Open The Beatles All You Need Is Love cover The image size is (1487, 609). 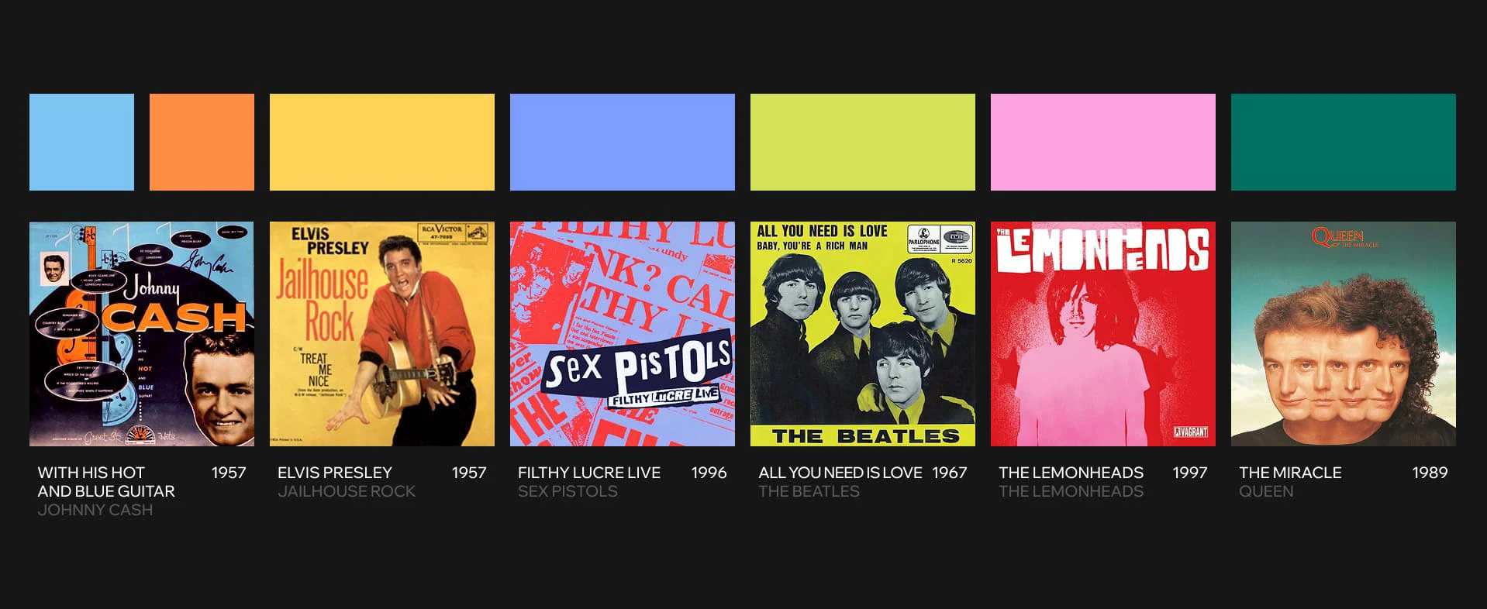point(863,334)
